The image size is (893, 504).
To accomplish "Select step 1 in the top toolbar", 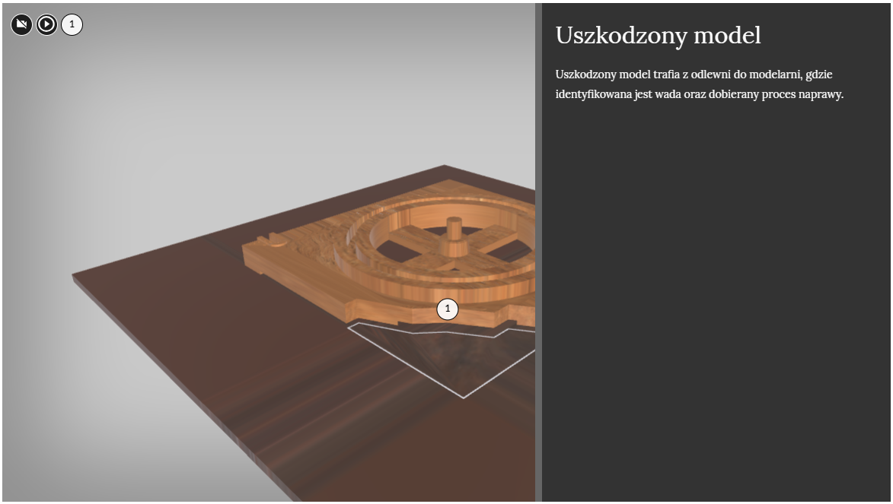I will (x=72, y=25).
